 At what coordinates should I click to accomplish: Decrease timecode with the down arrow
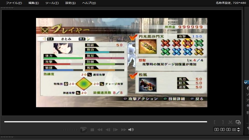(238, 131)
